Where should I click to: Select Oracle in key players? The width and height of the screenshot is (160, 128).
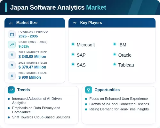pos(125,55)
